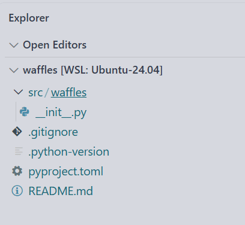Click the text-file icon beside .python-version

coord(19,151)
